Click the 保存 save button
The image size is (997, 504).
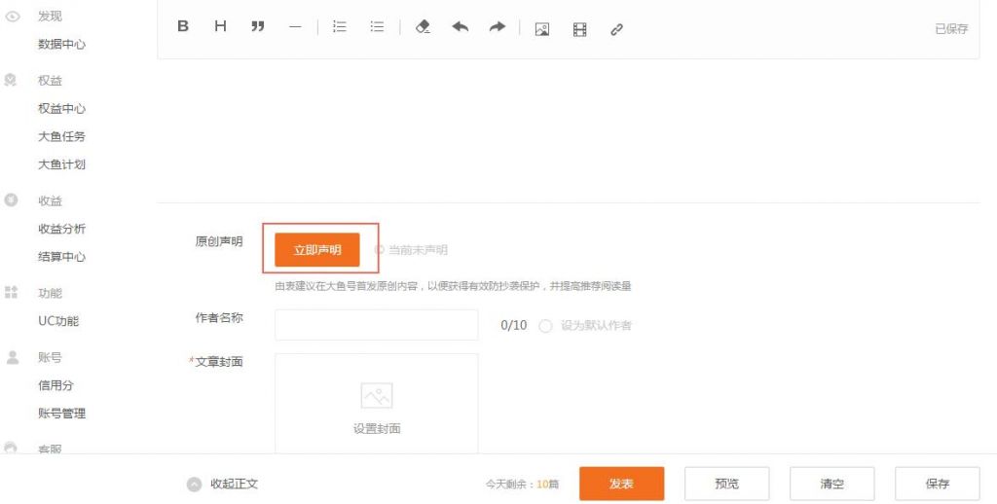(938, 484)
